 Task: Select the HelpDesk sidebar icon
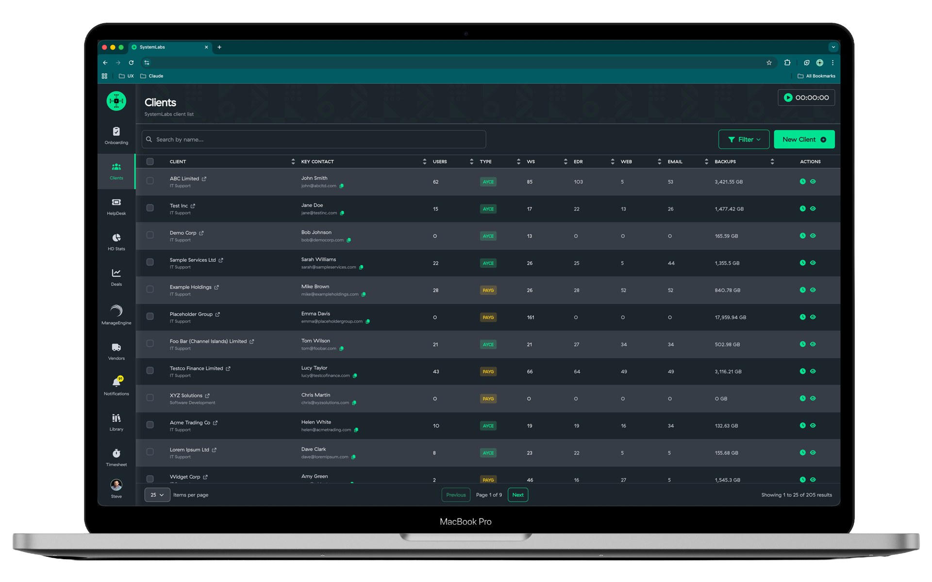(116, 206)
